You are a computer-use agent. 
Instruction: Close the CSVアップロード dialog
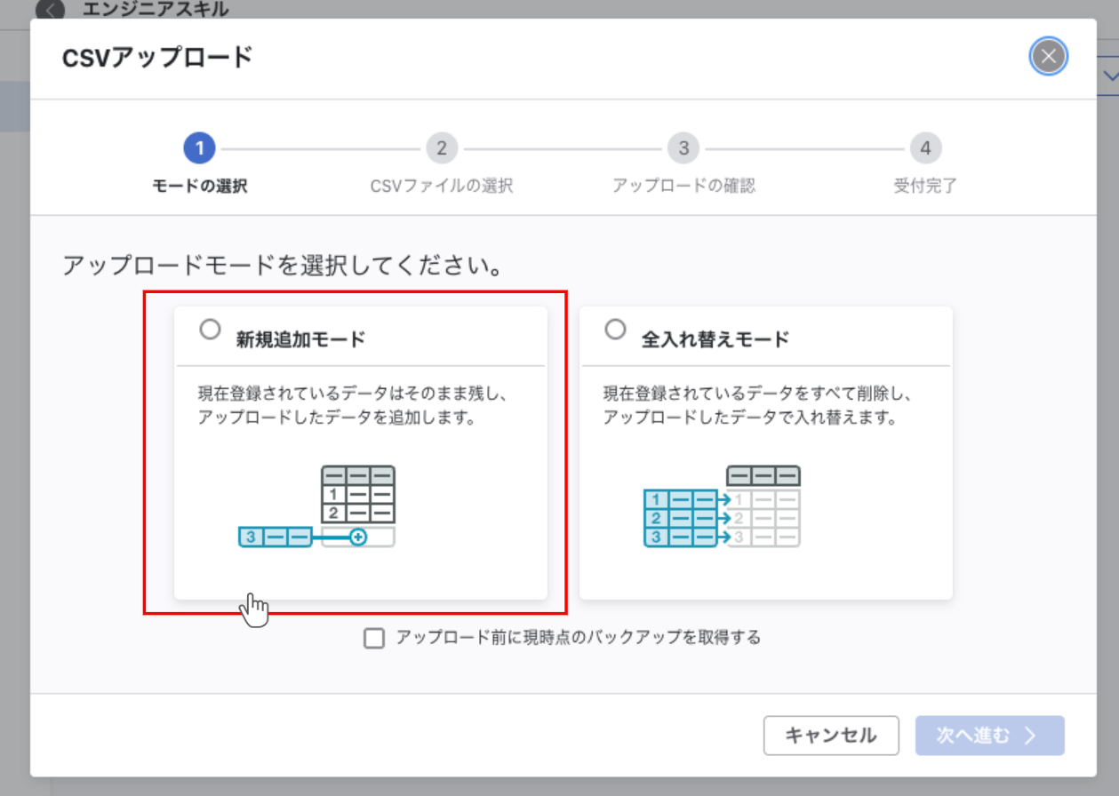1048,56
